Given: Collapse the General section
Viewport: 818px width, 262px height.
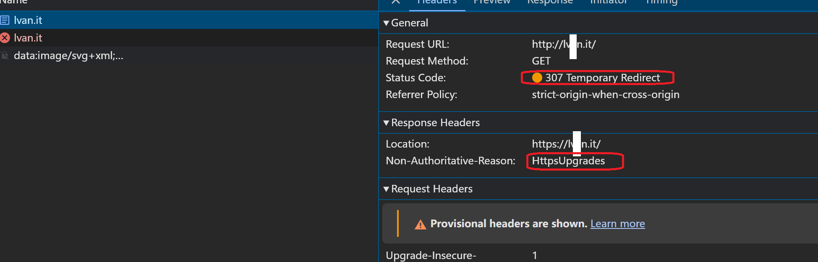Looking at the screenshot, I should 386,23.
